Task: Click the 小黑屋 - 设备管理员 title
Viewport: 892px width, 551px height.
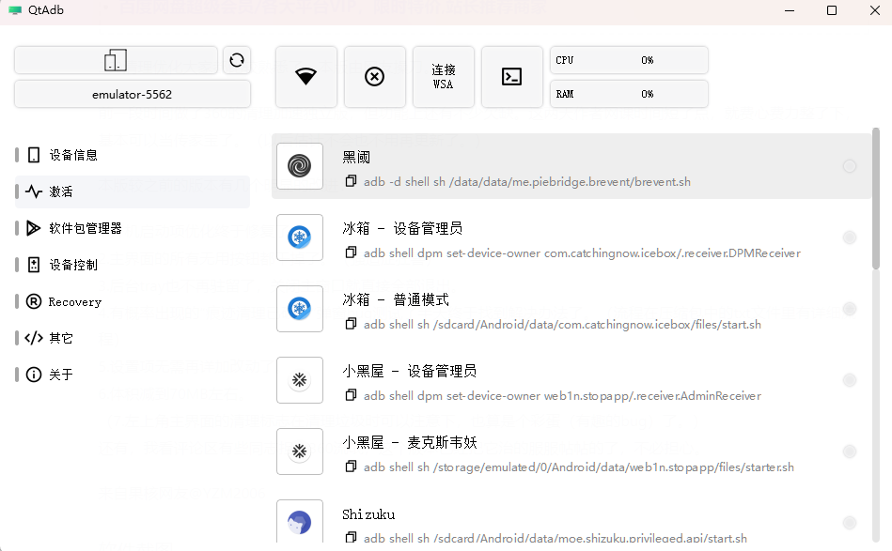Action: click(409, 371)
